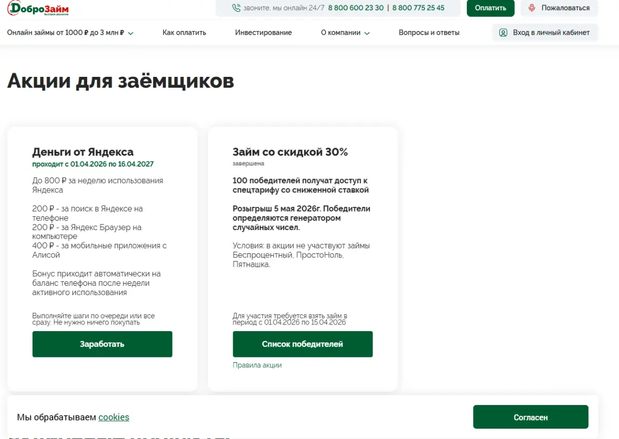This screenshot has width=619, height=439.
Task: Click the microphone icon beside Пожаловаться
Action: [532, 8]
